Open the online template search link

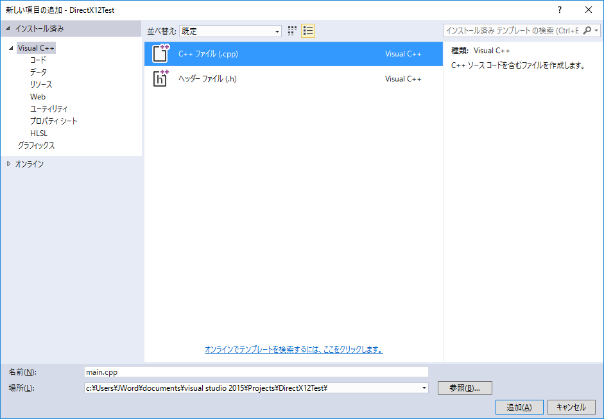pos(293,350)
